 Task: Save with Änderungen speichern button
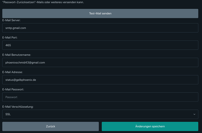point(150,127)
